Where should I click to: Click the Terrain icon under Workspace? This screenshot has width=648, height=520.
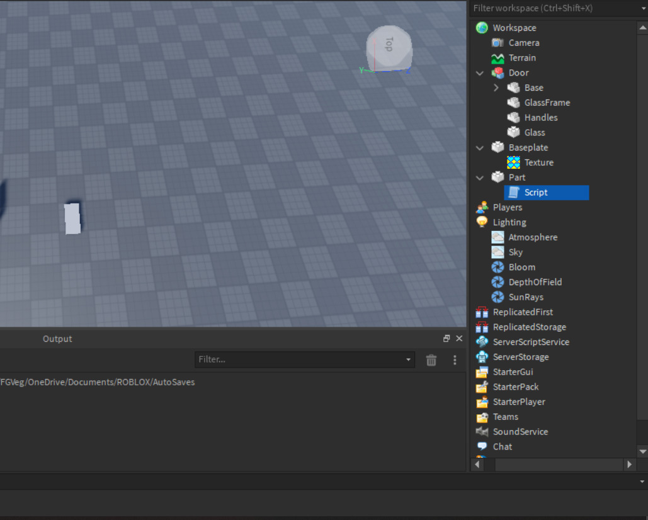[497, 57]
